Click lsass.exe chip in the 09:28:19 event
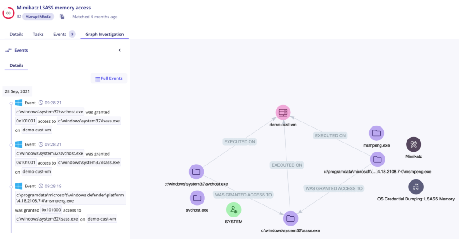Viewport: 459px width, 239px height. [x=47, y=219]
